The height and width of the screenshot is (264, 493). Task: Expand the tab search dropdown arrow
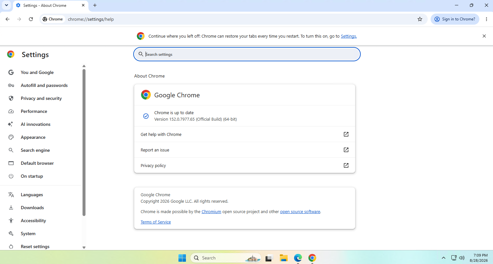pyautogui.click(x=6, y=5)
